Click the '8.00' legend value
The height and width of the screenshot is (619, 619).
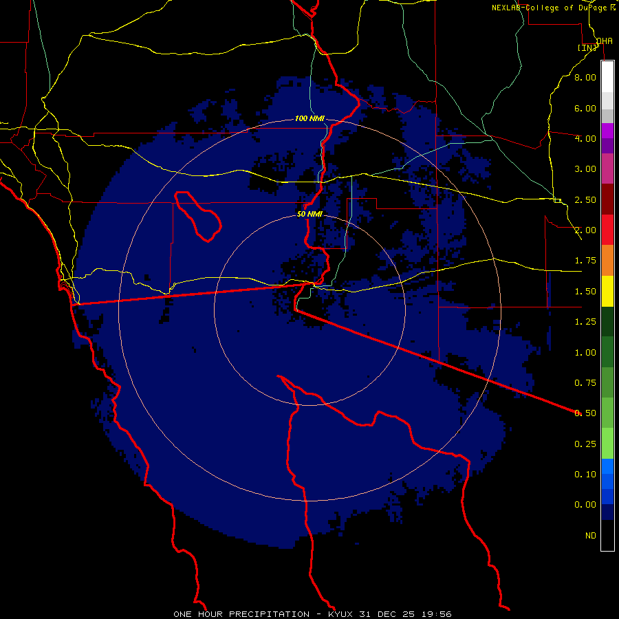[585, 77]
